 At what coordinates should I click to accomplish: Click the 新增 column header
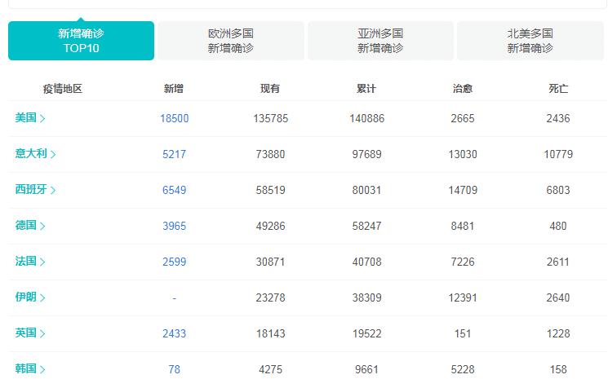pyautogui.click(x=174, y=89)
